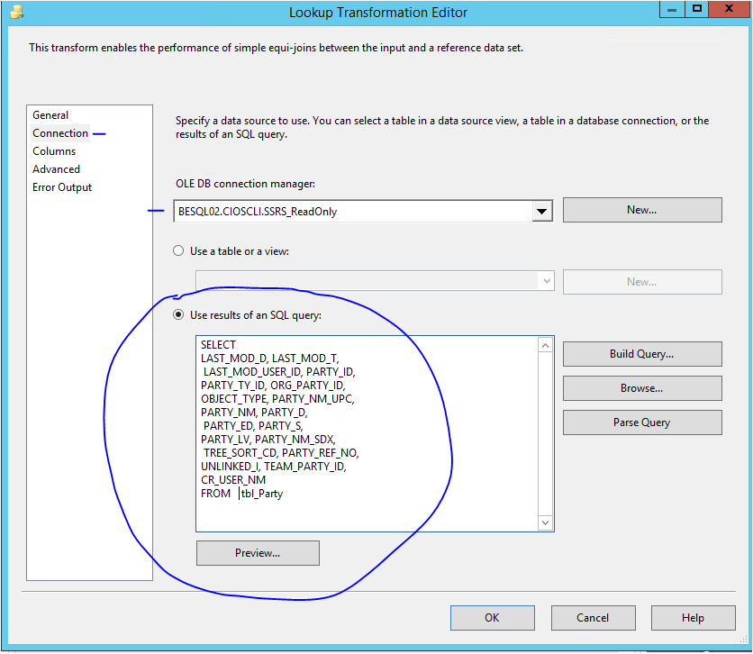Click New next to the connection manager

642,210
